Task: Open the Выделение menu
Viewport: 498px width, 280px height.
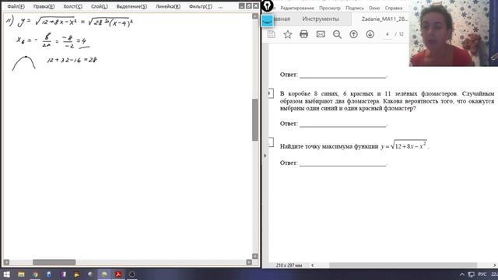Action: click(x=132, y=6)
